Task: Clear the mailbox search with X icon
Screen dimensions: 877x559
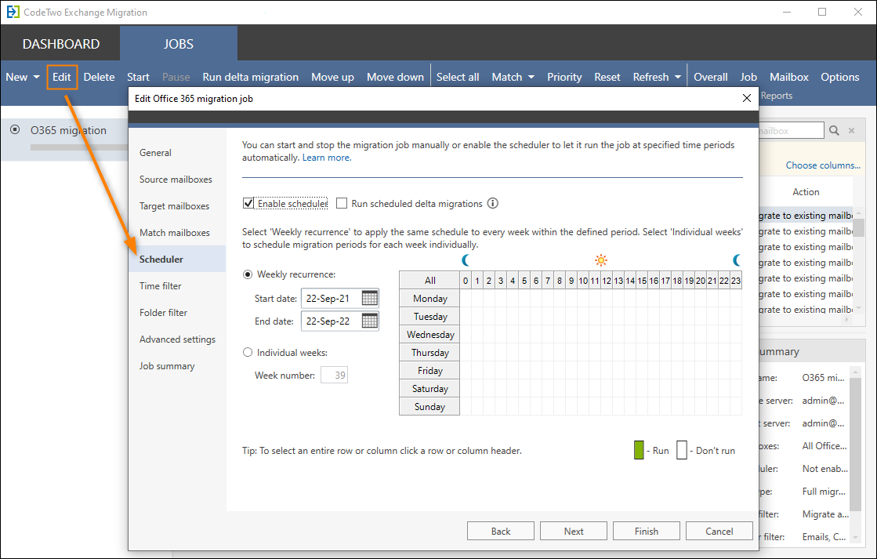Action: click(852, 130)
